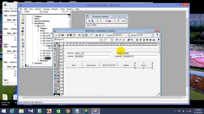The image size is (204, 114).
Task: Click the Open folder icon in the canvas toolbar
Action: (59, 35)
